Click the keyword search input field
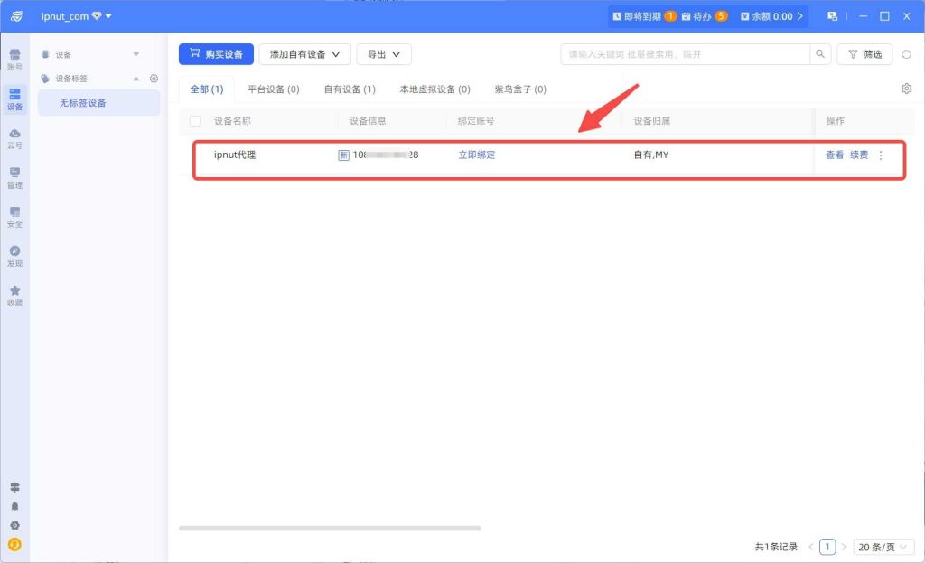The height and width of the screenshot is (563, 925). [x=684, y=54]
